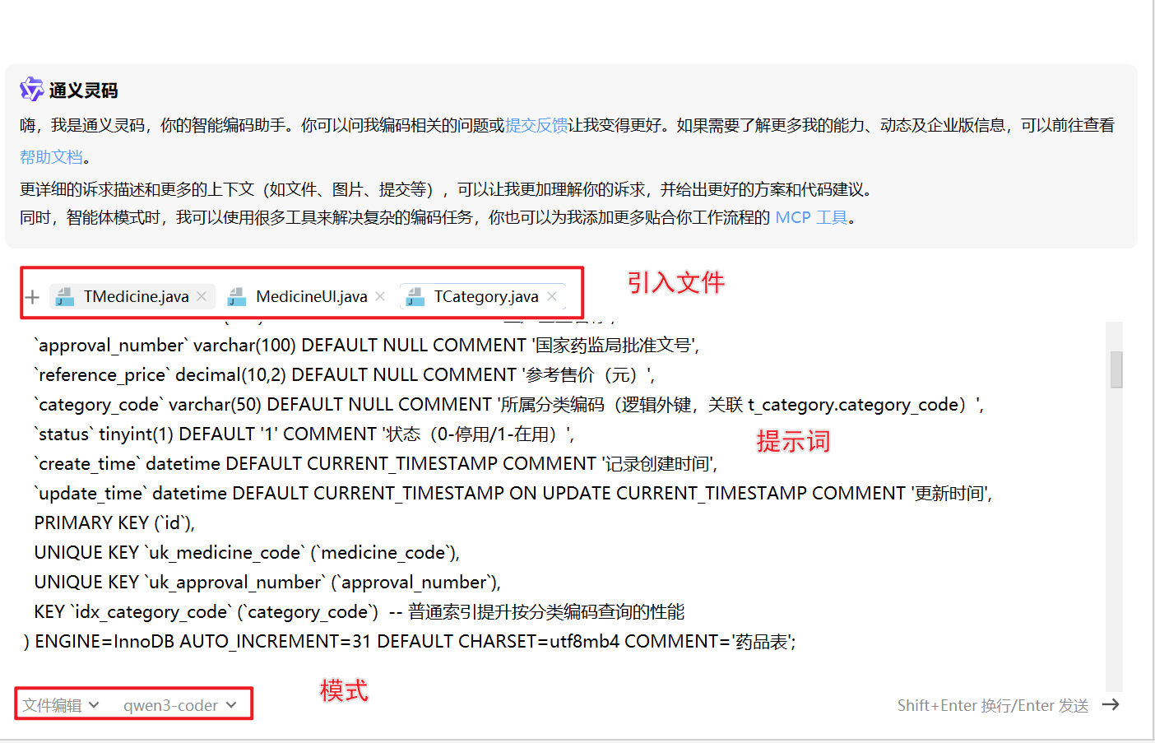Click the TCategory.java file icon
Screen dimensions: 1155x743
(x=415, y=297)
